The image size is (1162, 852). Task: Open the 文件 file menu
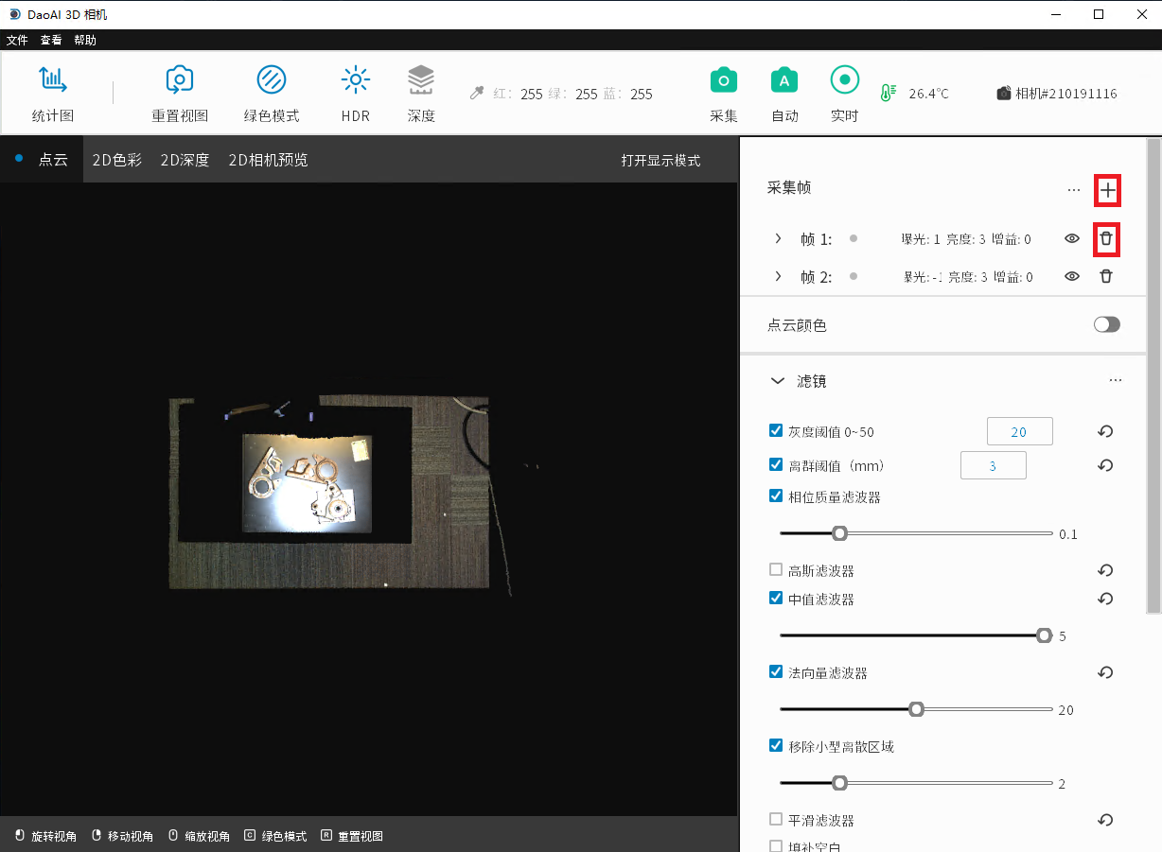pyautogui.click(x=17, y=41)
